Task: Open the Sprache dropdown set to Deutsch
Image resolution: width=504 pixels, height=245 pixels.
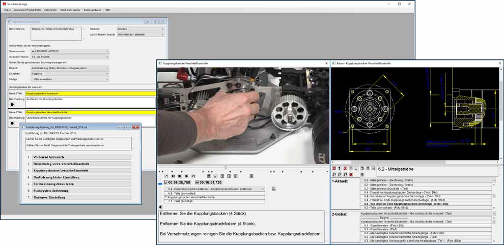Action: click(x=140, y=29)
